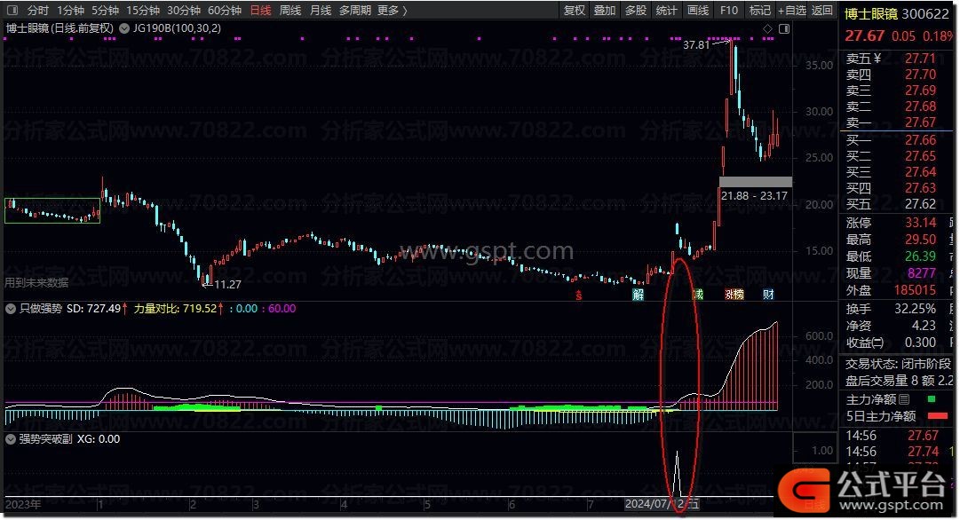The width and height of the screenshot is (960, 520).
Task: Switch to the 30分钟 period
Action: [x=184, y=11]
